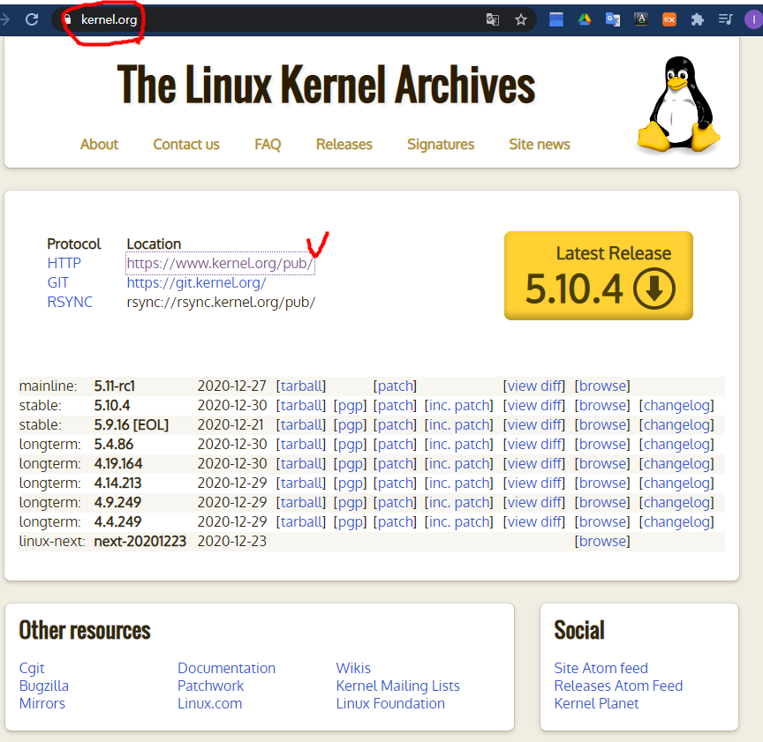
Task: Click the rsync://rsync.kernel.org/pub/ text
Action: (221, 302)
